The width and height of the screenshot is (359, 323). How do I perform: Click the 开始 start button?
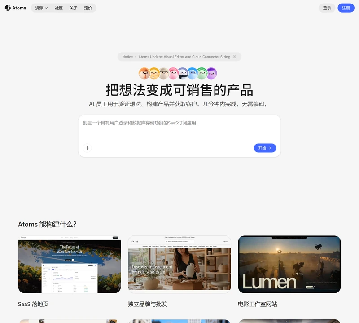pyautogui.click(x=265, y=148)
